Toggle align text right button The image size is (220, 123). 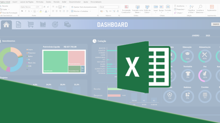pos(60,11)
